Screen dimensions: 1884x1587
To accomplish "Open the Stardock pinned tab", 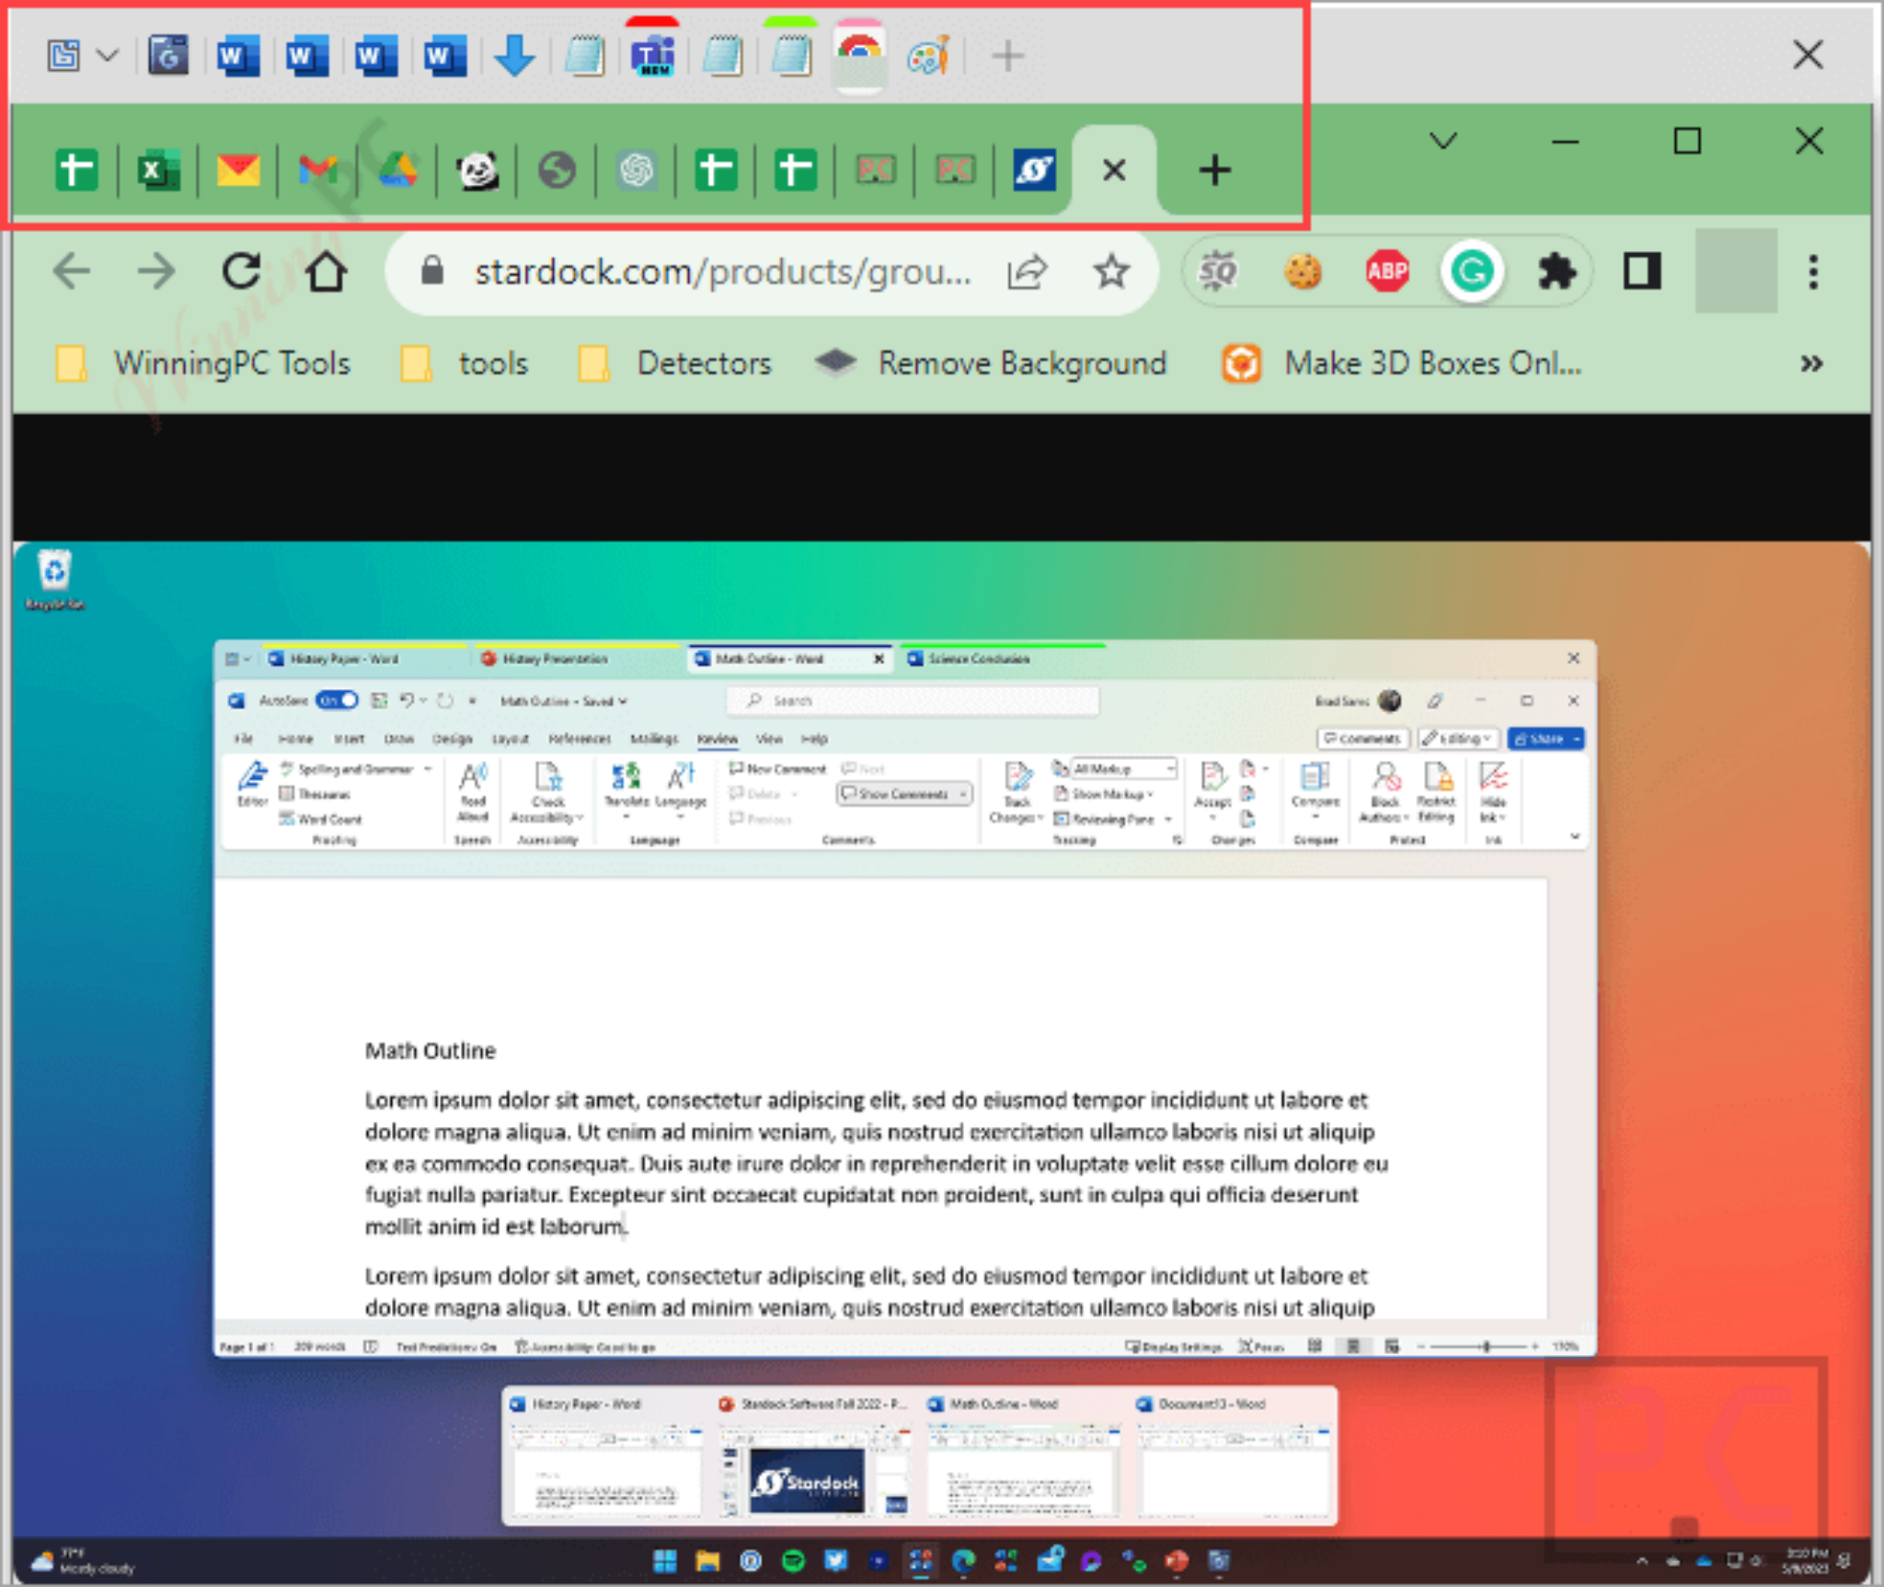I will tap(1035, 170).
